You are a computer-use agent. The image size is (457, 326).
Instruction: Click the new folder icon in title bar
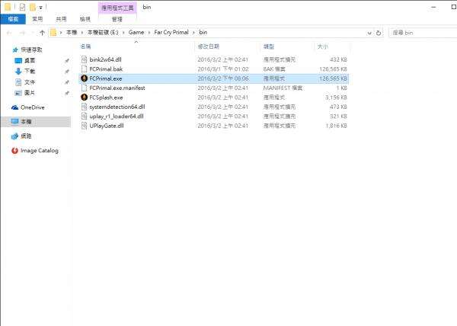click(33, 7)
